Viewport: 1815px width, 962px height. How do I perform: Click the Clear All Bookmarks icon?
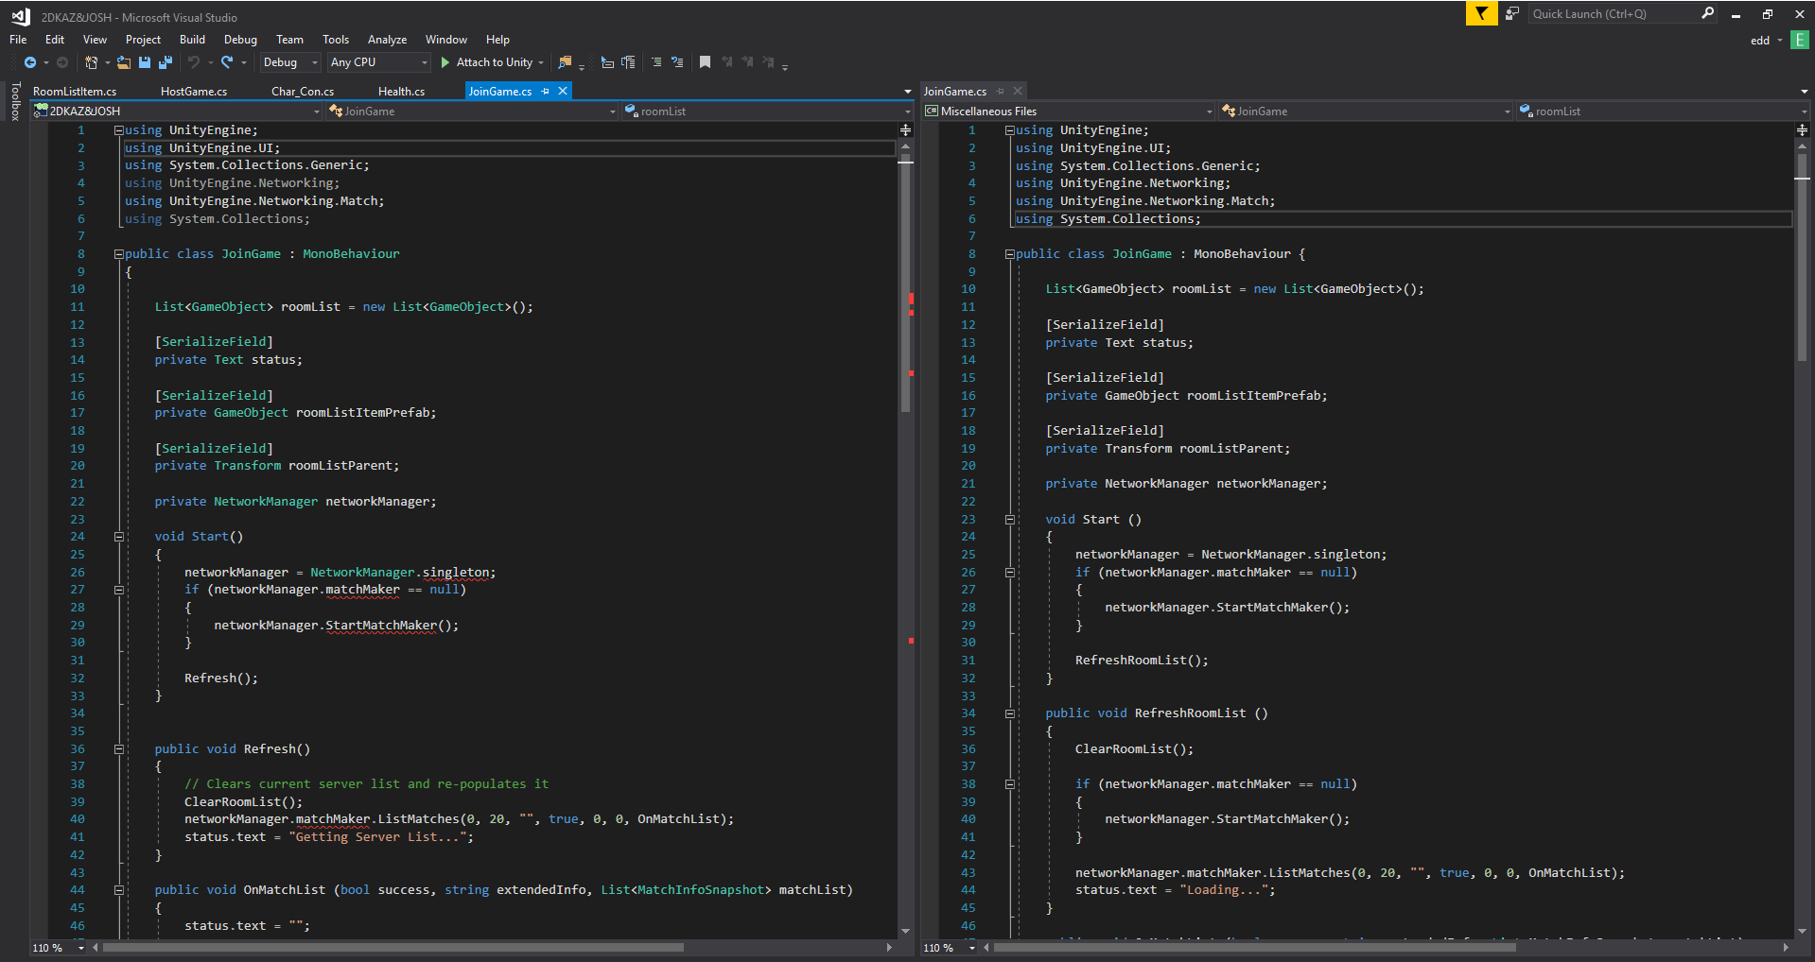[768, 62]
